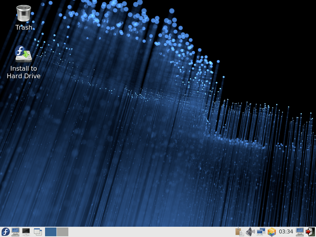The width and height of the screenshot is (316, 237).
Task: Click the Trash label text
Action: (24, 28)
